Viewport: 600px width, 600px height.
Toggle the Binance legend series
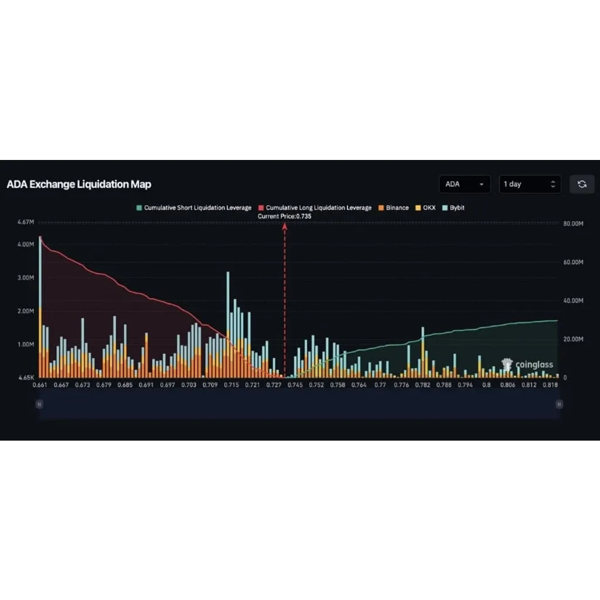[394, 208]
